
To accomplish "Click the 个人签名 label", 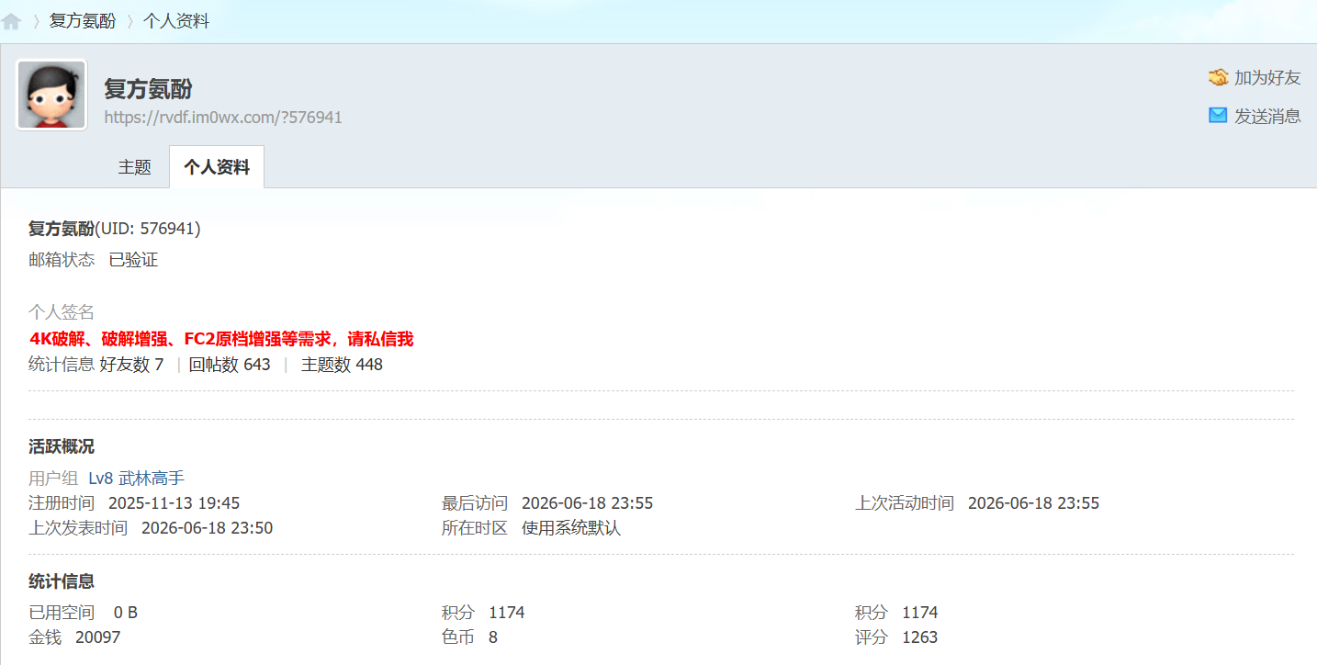I will [x=62, y=313].
